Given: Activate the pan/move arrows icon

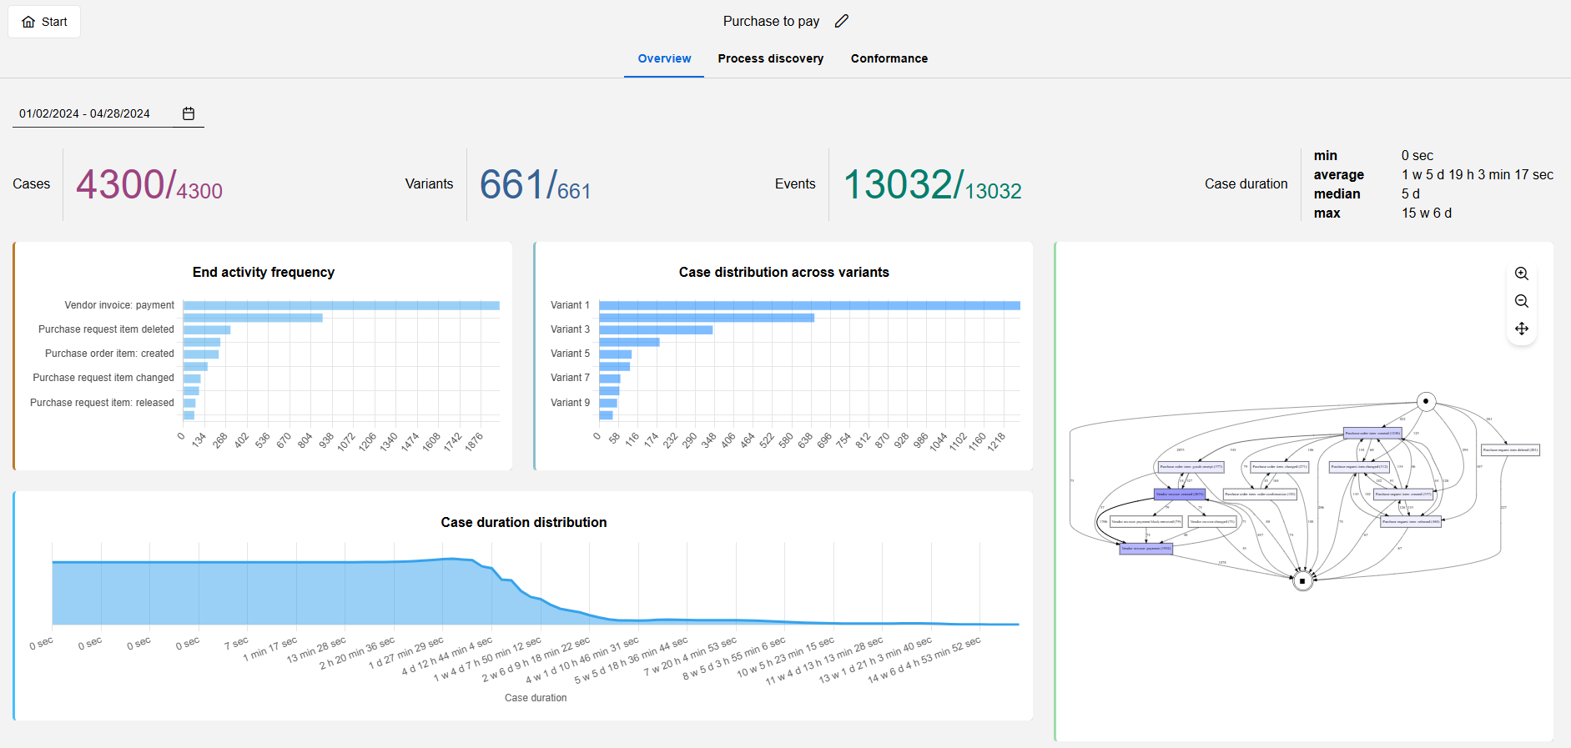Looking at the screenshot, I should 1521,329.
